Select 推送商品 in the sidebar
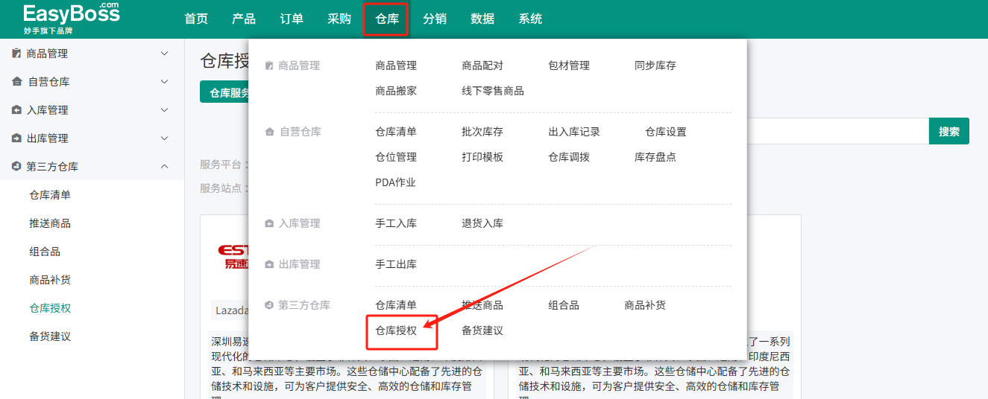Image resolution: width=988 pixels, height=399 pixels. pyautogui.click(x=50, y=223)
